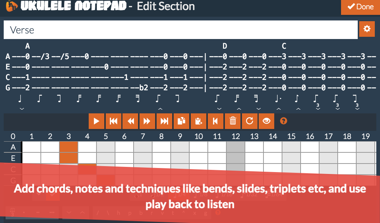Paste notes from the clipboard
This screenshot has height=223, width=380.
coord(199,121)
